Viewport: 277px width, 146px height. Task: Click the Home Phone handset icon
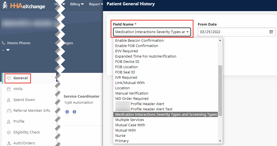tap(4, 43)
